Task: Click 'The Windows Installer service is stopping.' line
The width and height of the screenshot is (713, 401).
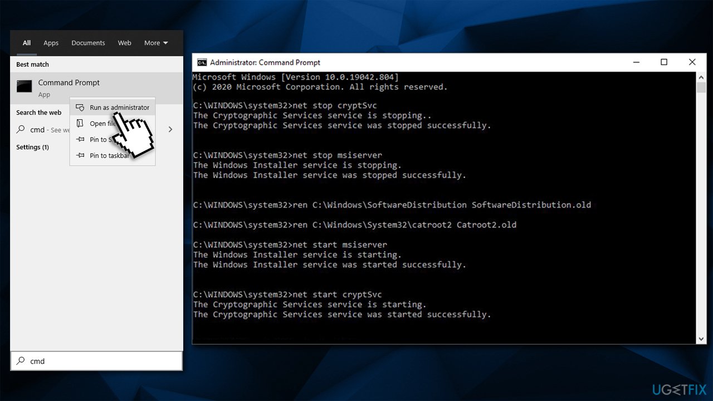Action: [x=297, y=165]
